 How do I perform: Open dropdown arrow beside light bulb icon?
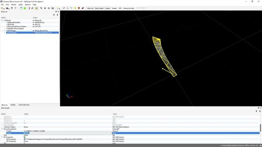[59, 9]
